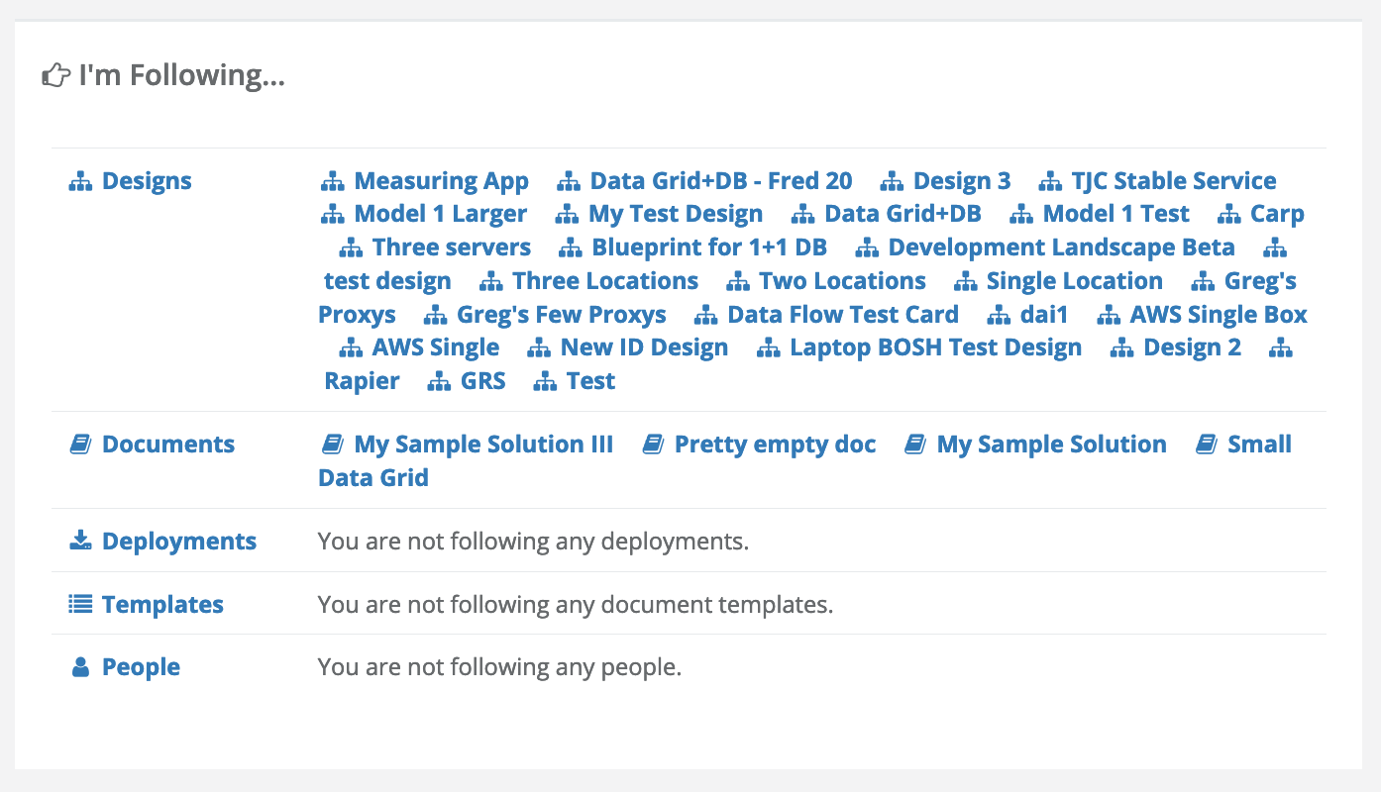Click the pointing hand icon by I'm Following

click(x=56, y=75)
